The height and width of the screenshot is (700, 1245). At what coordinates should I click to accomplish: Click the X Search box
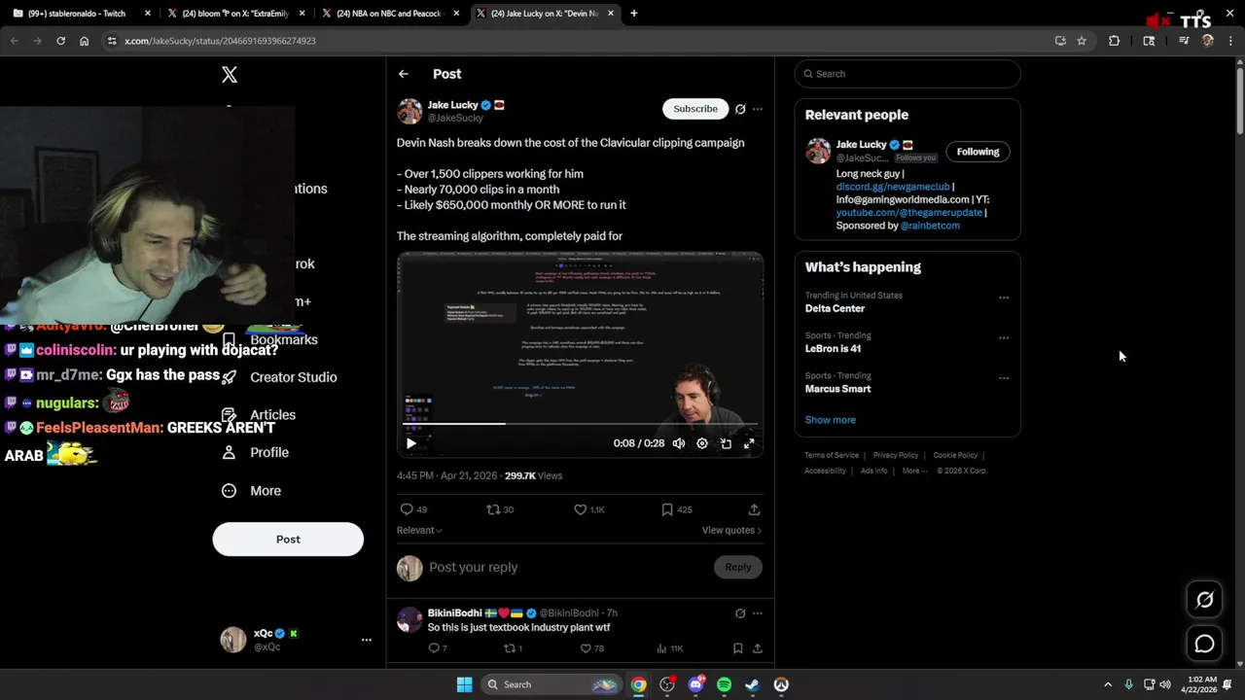click(907, 74)
